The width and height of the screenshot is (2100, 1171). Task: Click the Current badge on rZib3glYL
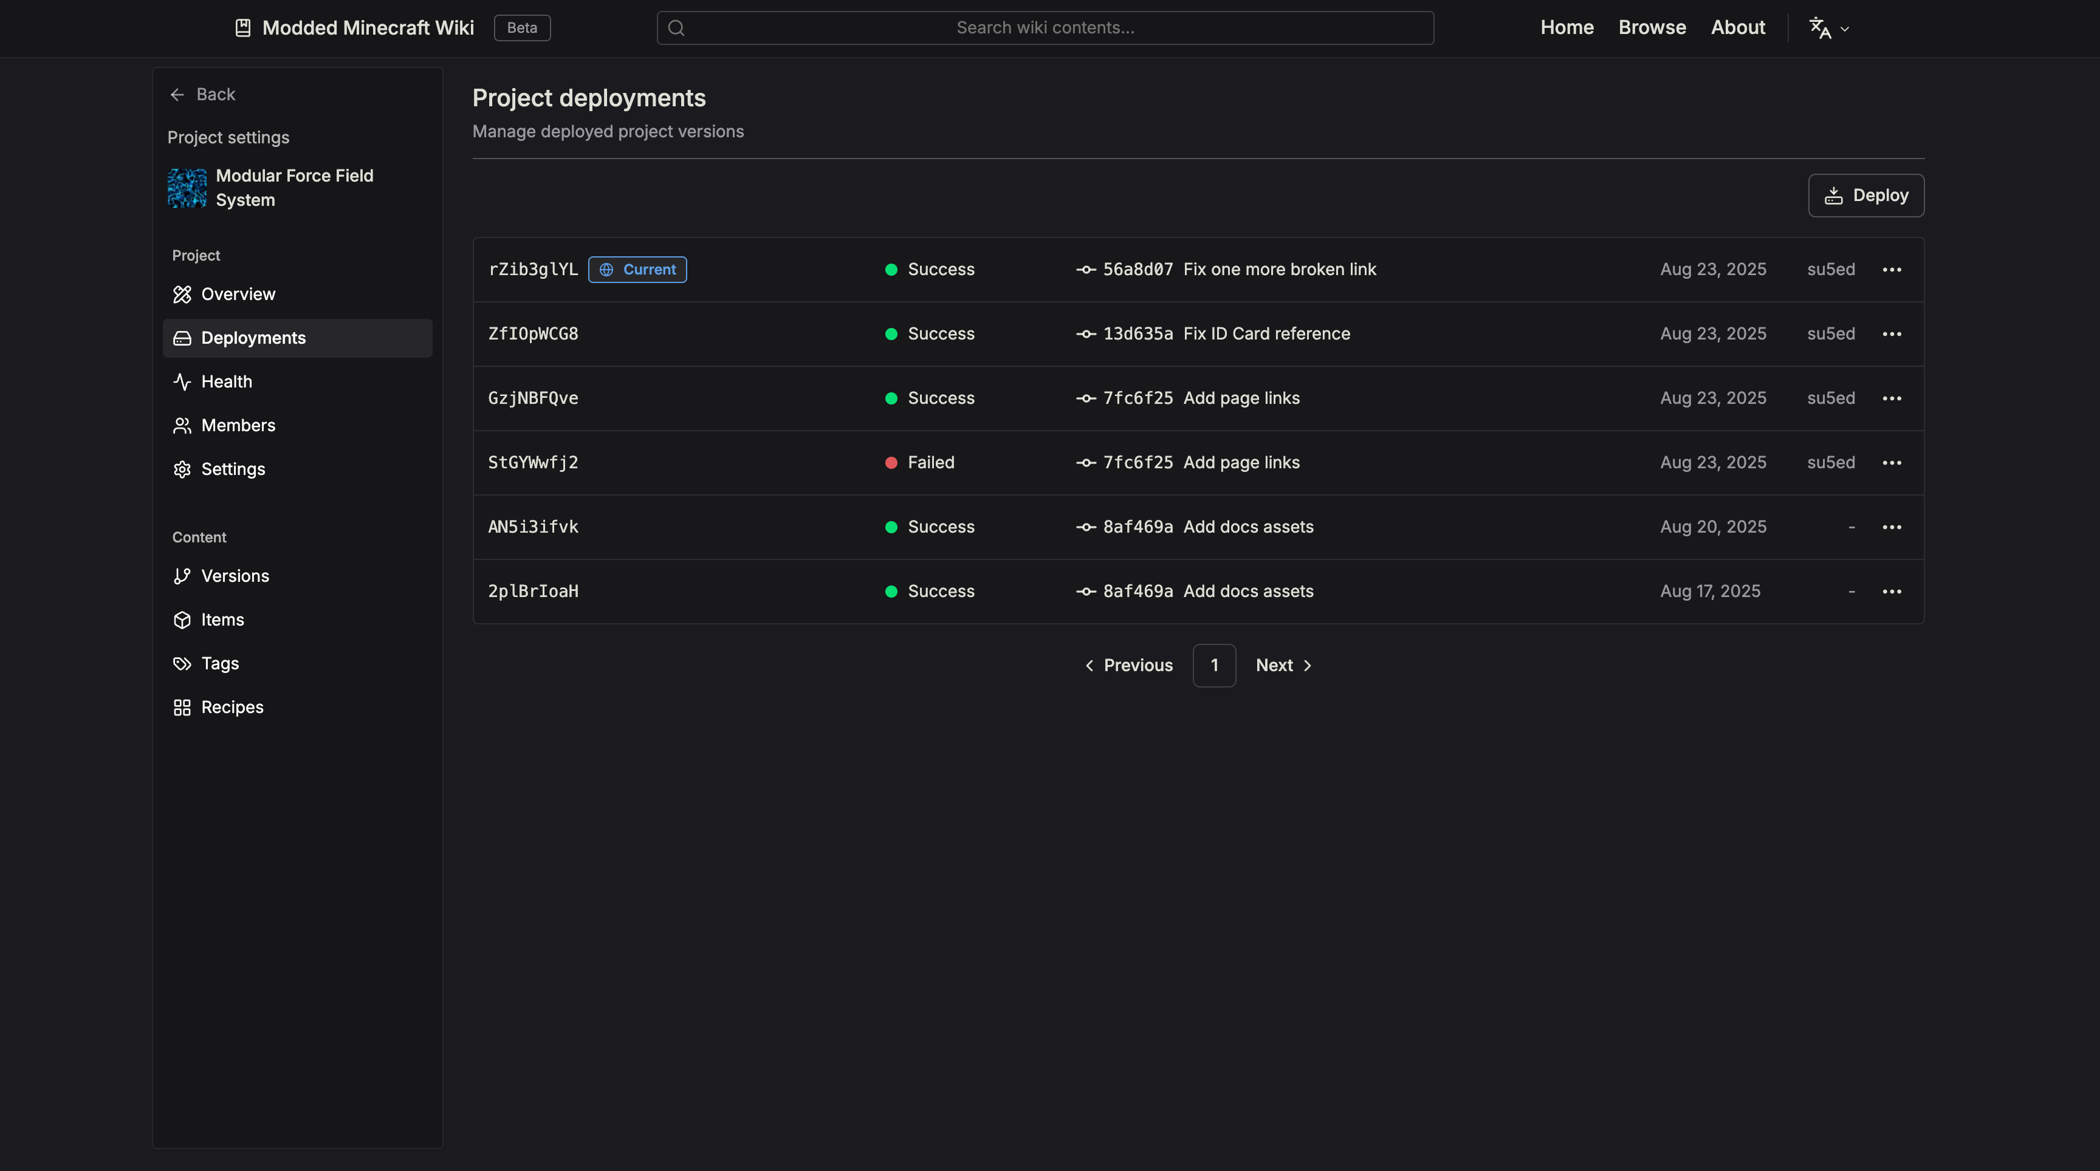637,269
